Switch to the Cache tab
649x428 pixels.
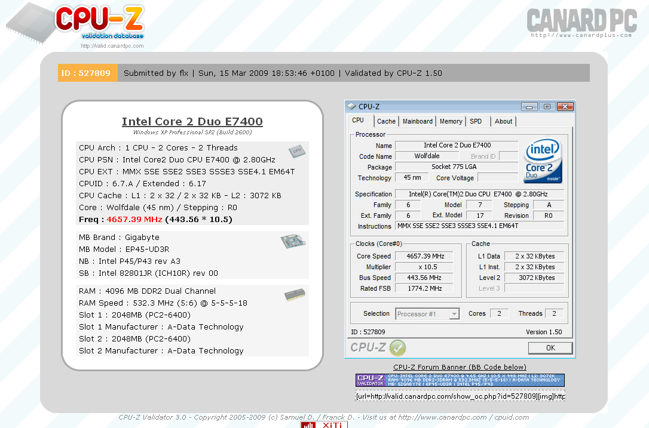(386, 121)
